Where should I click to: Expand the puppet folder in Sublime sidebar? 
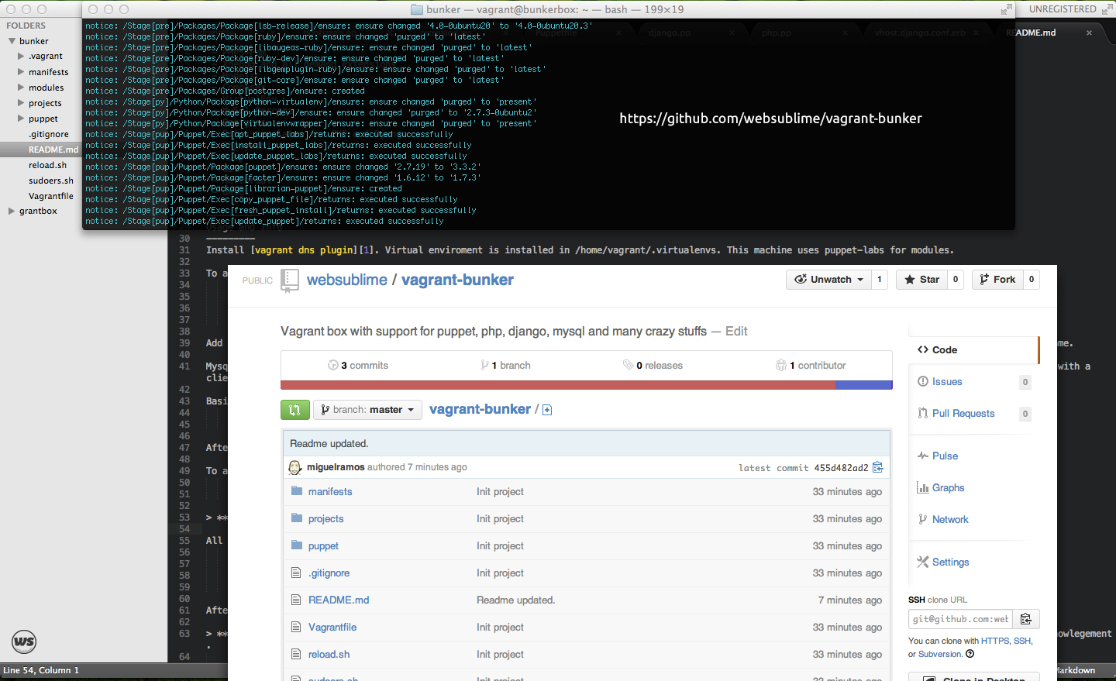point(21,119)
